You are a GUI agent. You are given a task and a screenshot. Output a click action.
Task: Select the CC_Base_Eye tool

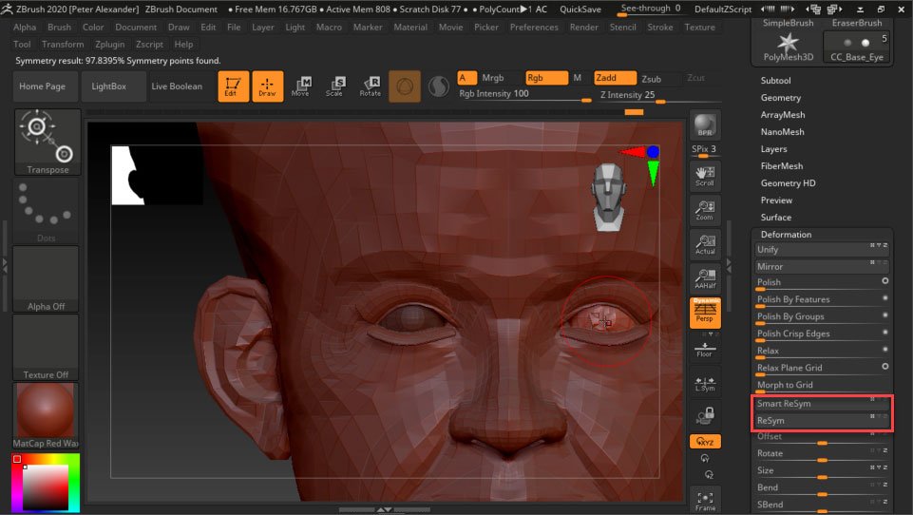click(x=857, y=46)
